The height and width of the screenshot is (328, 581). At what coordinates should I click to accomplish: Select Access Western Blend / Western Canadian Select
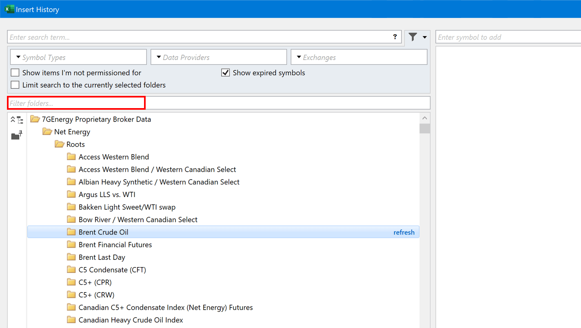pos(157,169)
